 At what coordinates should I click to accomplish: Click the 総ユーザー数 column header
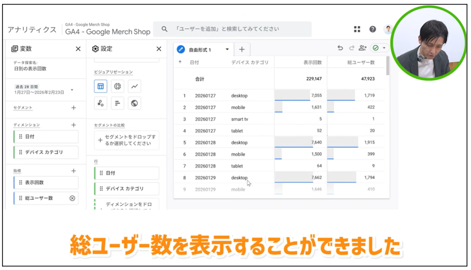click(x=361, y=63)
